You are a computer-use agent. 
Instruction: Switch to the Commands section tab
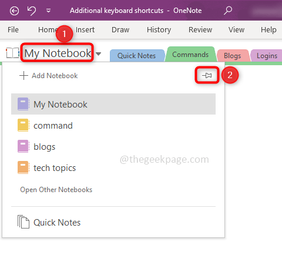point(190,55)
